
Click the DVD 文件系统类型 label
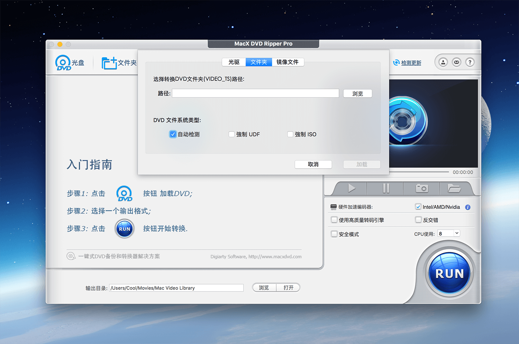pyautogui.click(x=177, y=120)
